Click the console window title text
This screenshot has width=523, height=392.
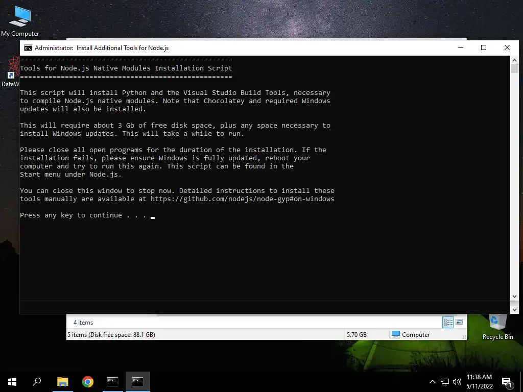[x=102, y=47]
